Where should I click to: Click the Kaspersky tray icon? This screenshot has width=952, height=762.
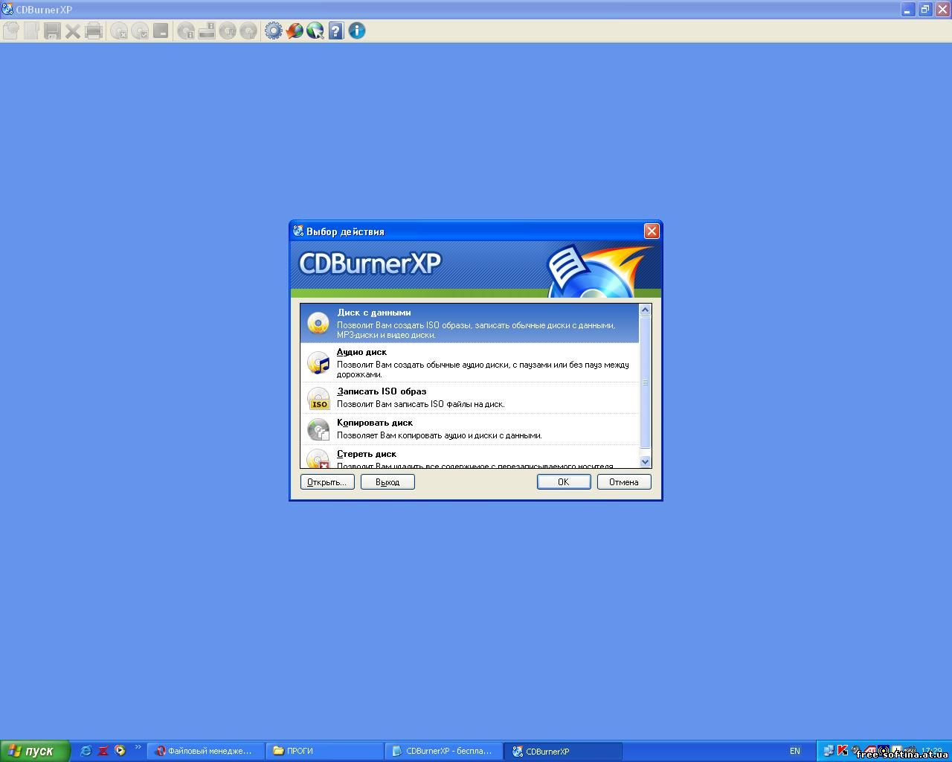tap(842, 750)
